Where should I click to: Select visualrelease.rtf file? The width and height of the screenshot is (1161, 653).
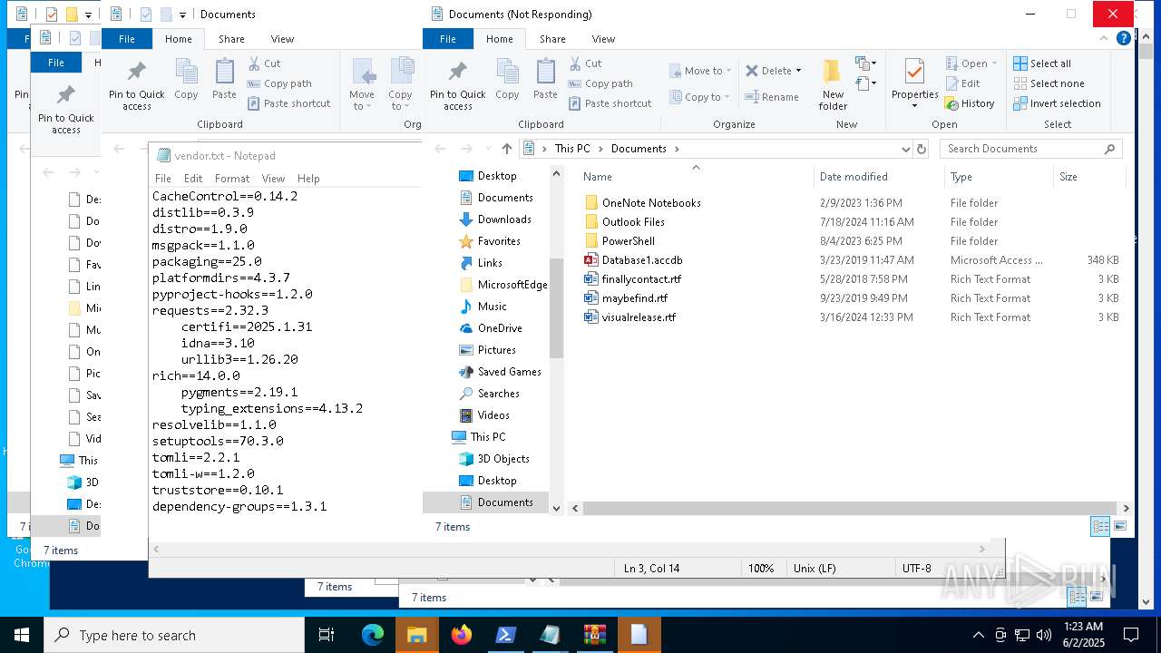[x=639, y=317]
